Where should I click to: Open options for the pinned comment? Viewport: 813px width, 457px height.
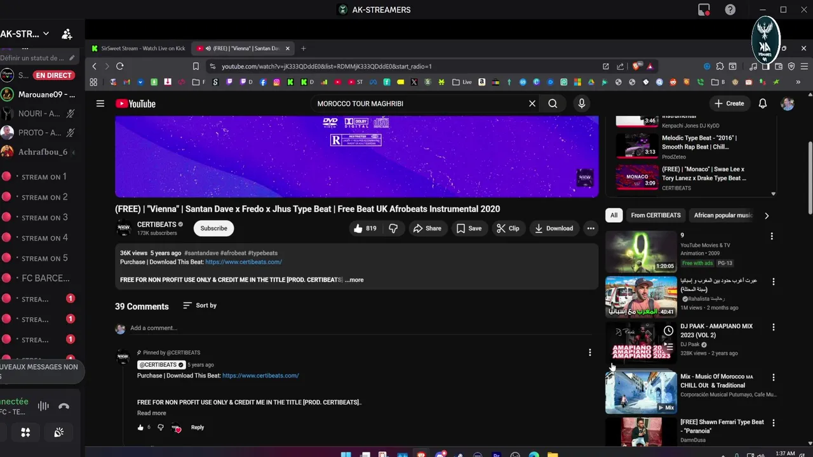click(589, 352)
